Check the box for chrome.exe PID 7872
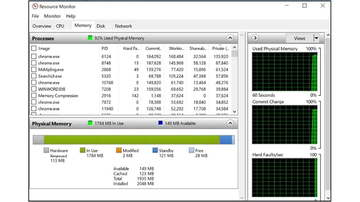The image size is (360, 202). (x=34, y=102)
